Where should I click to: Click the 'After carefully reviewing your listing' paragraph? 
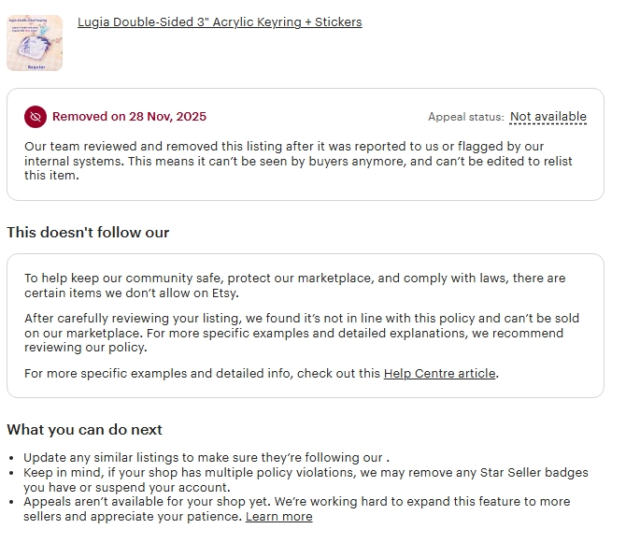tap(293, 333)
